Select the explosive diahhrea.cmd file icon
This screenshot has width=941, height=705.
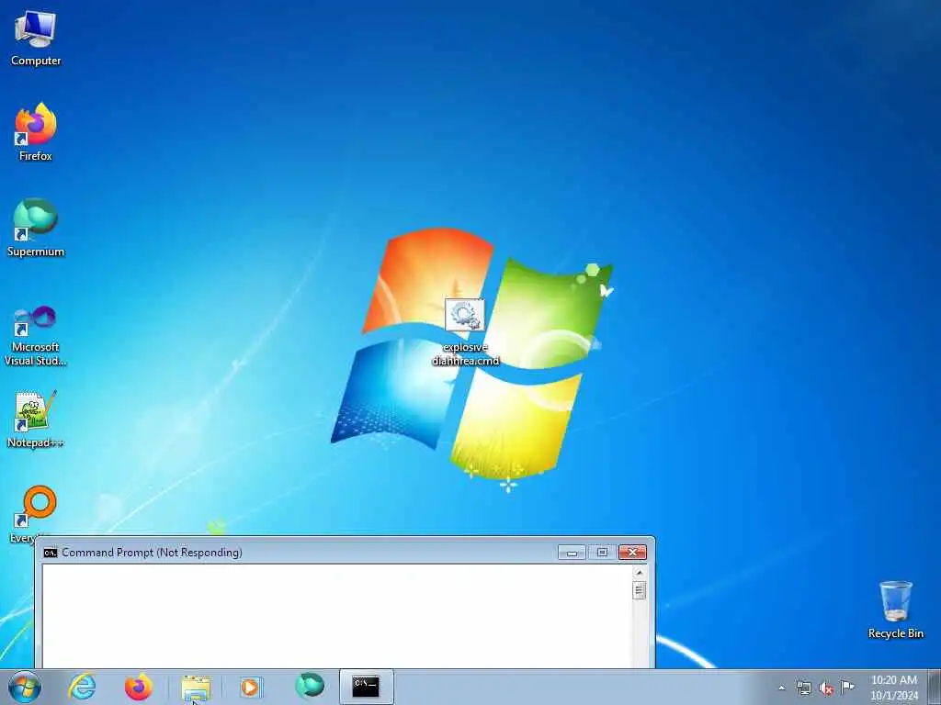click(465, 332)
